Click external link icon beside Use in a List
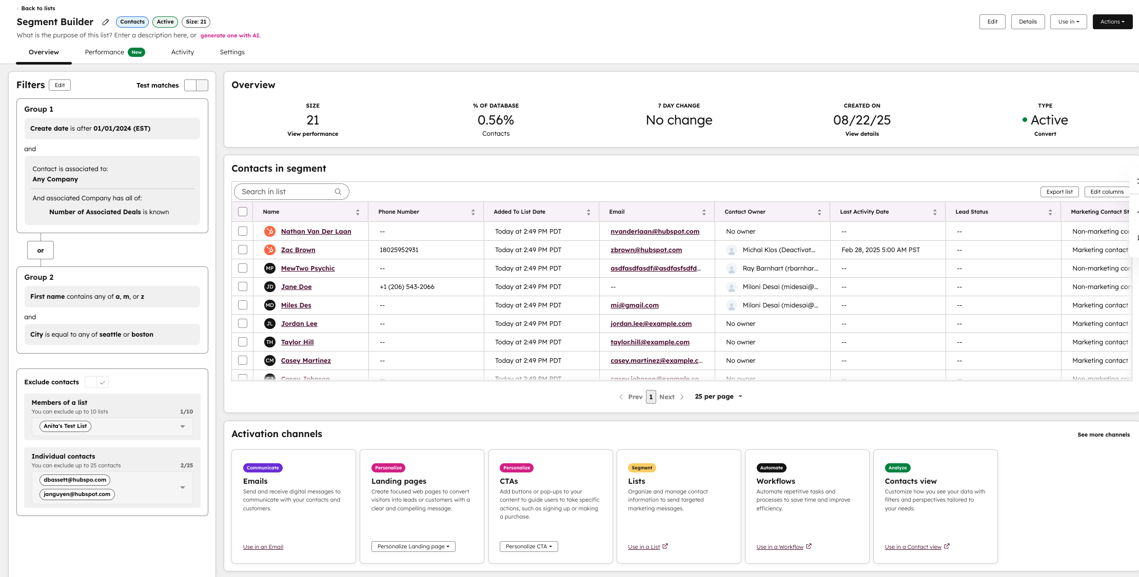1139x577 pixels. pyautogui.click(x=665, y=546)
